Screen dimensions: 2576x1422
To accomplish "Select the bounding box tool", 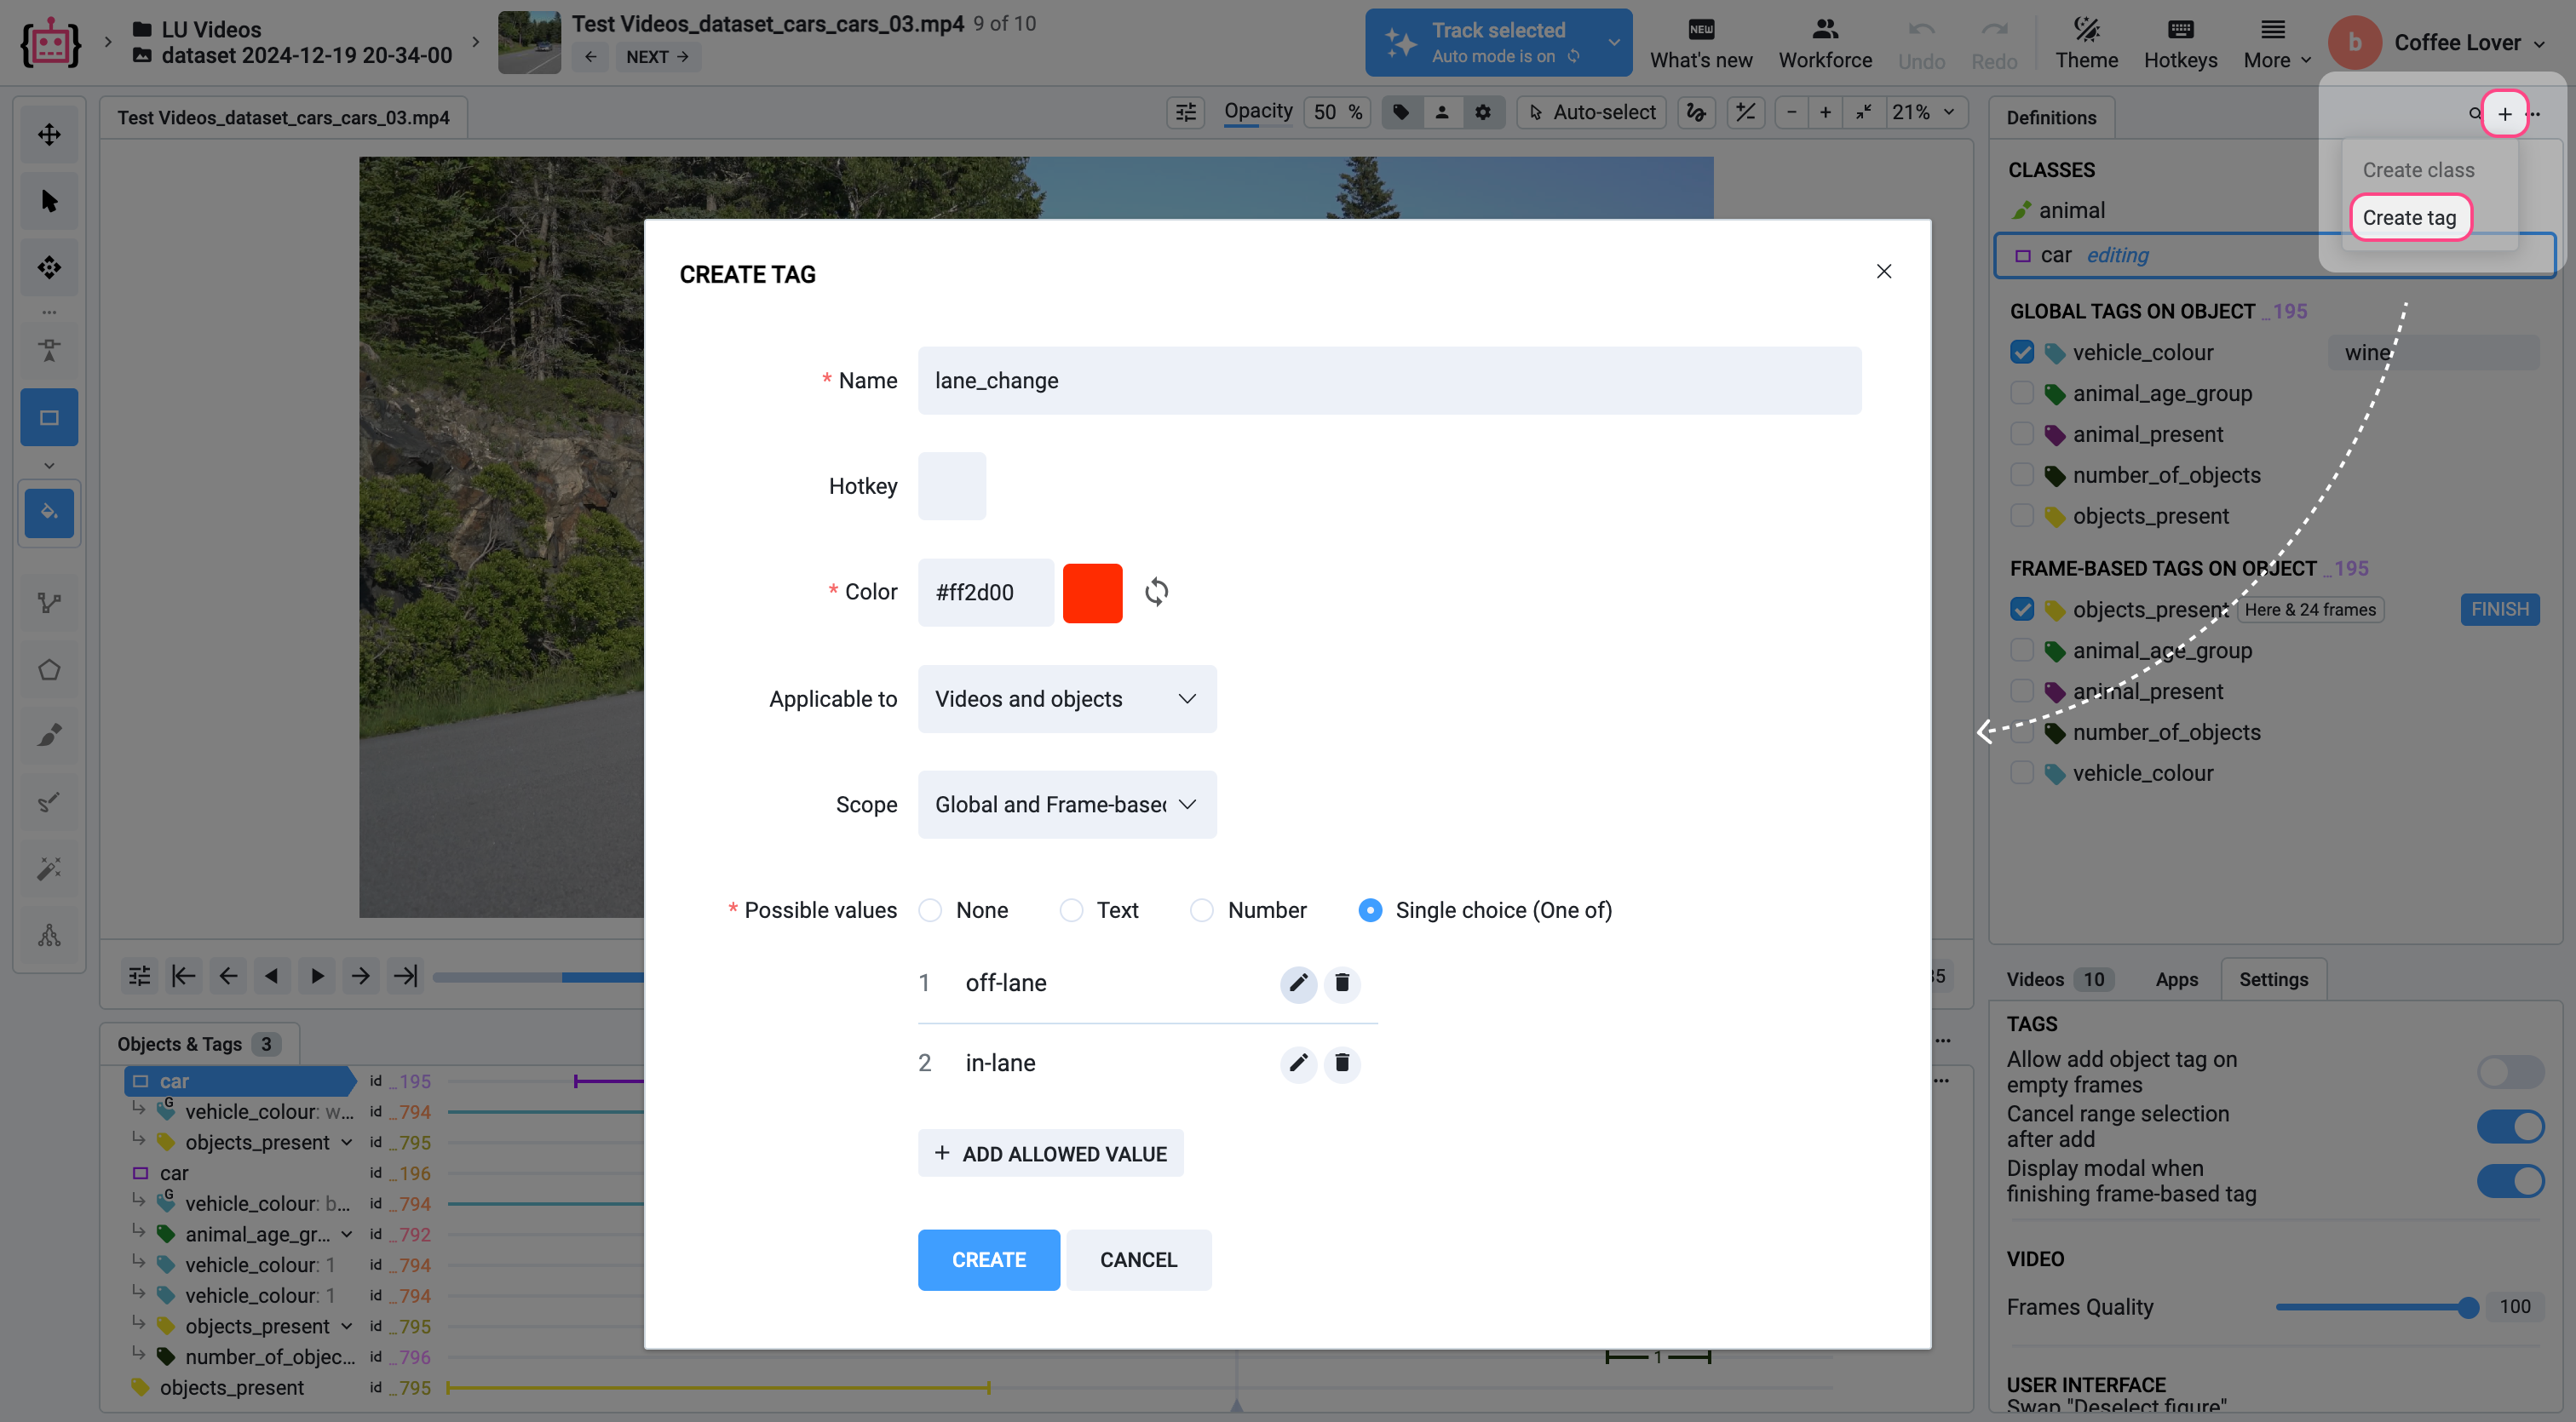I will pos(49,418).
